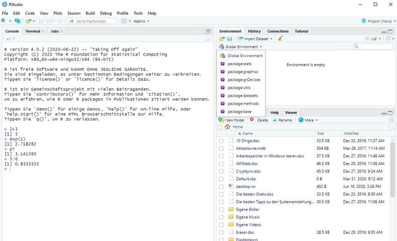397x241 pixels.
Task: Open the New File dropdown arrow
Action: click(x=10, y=21)
